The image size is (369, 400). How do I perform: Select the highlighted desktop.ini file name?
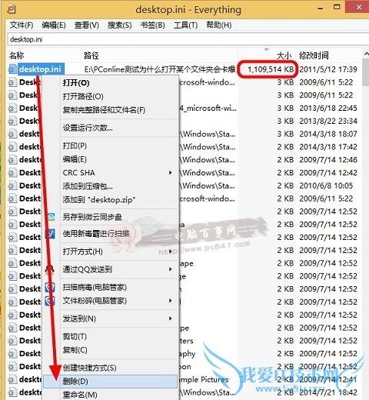(x=41, y=69)
